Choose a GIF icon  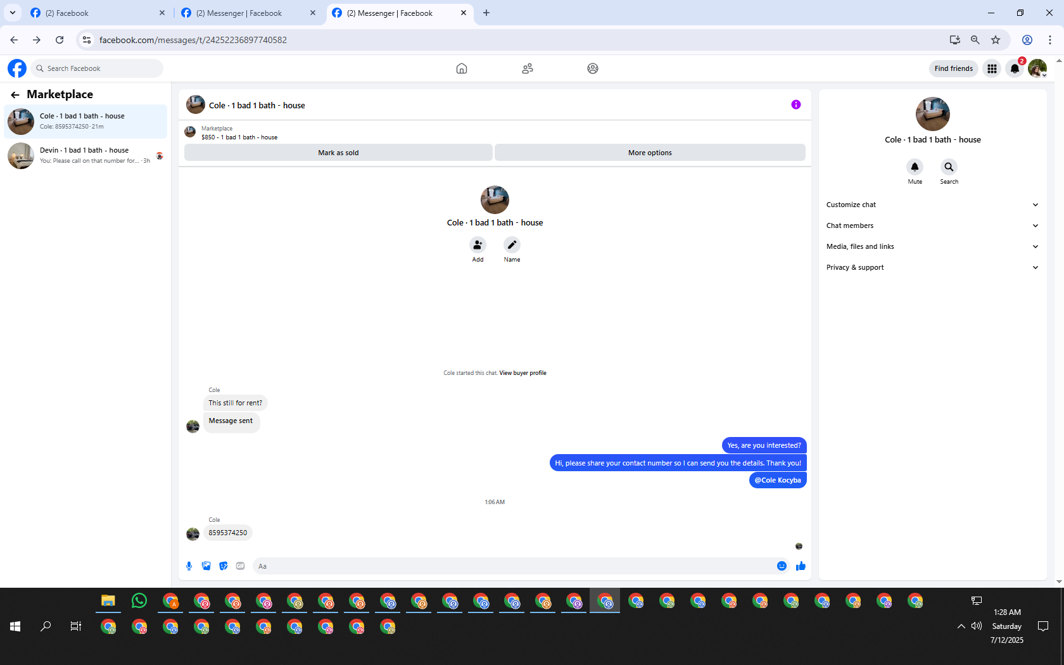[241, 566]
